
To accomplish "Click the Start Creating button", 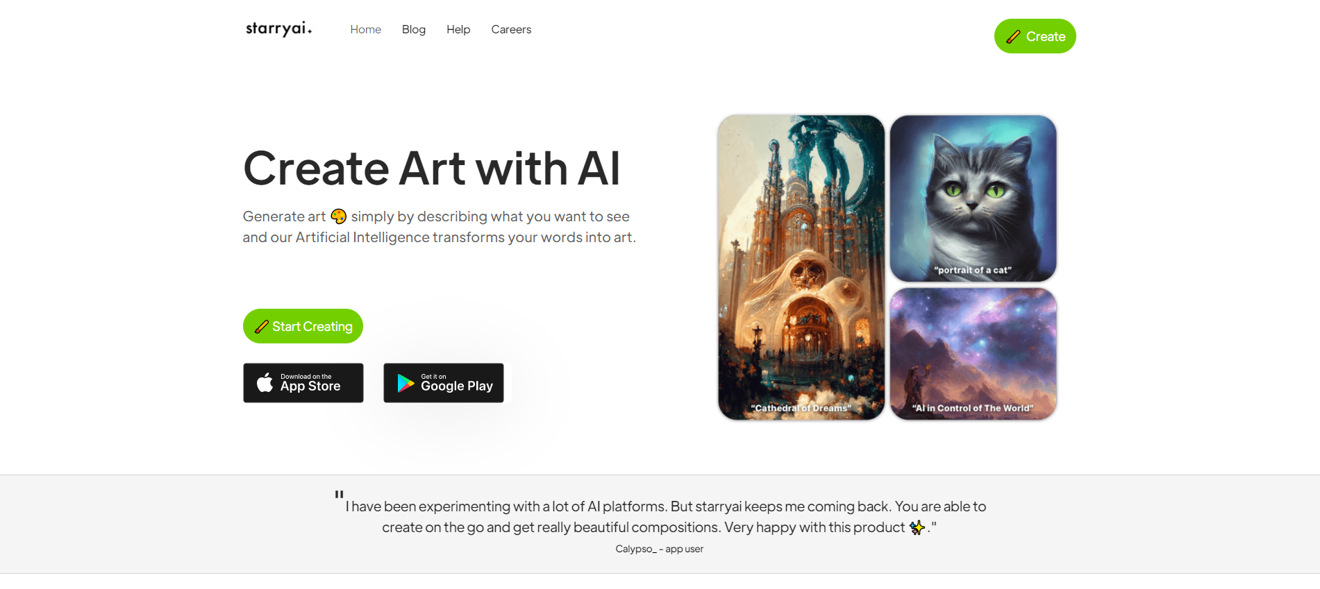I will pyautogui.click(x=303, y=326).
